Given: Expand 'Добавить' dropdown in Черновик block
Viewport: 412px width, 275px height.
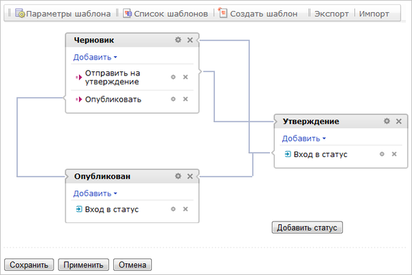Looking at the screenshot, I should click(x=95, y=57).
